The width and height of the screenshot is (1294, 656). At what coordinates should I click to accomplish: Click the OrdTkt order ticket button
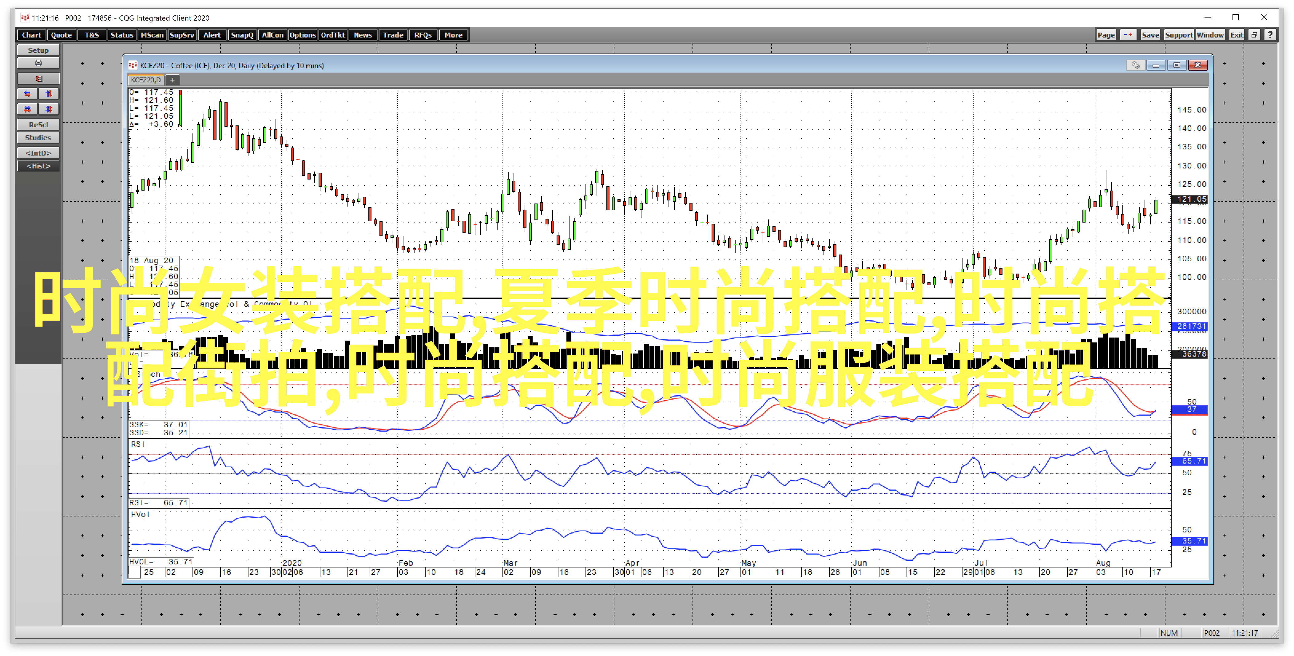pyautogui.click(x=332, y=35)
